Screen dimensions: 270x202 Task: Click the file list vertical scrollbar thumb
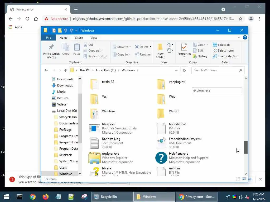tap(245, 147)
